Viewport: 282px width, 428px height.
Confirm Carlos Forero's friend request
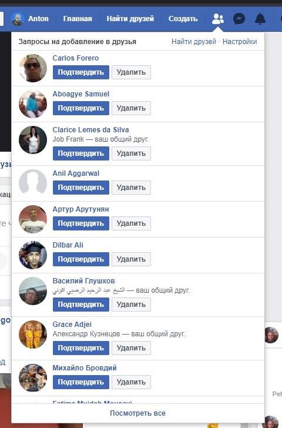81,72
